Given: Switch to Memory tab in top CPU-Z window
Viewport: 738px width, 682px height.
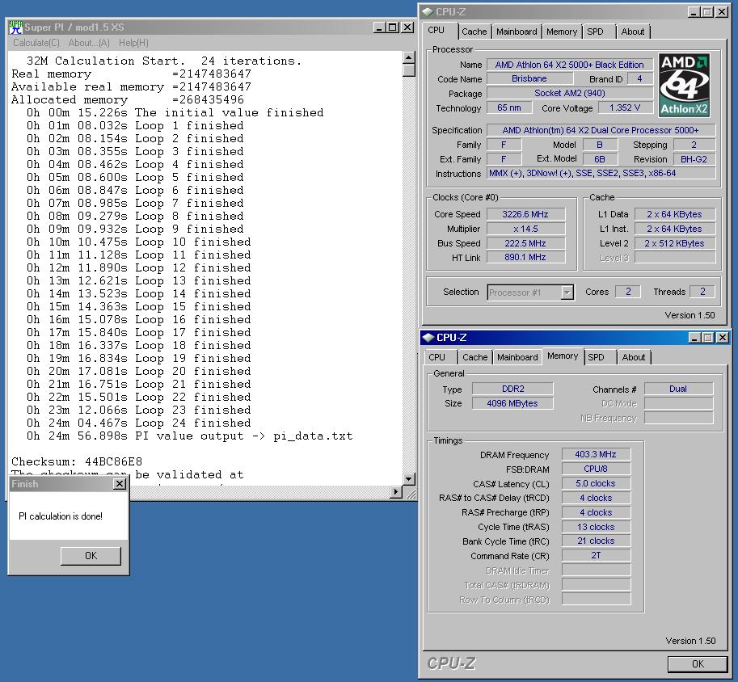Looking at the screenshot, I should [x=562, y=32].
